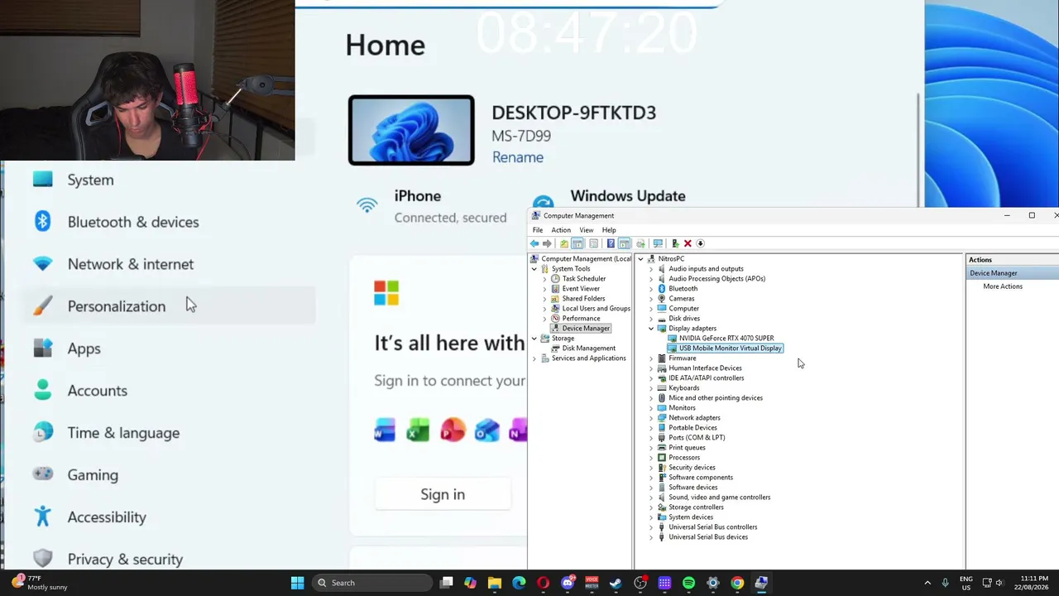Click the Up one level folder toolbar icon
This screenshot has height=596, width=1059.
(564, 243)
